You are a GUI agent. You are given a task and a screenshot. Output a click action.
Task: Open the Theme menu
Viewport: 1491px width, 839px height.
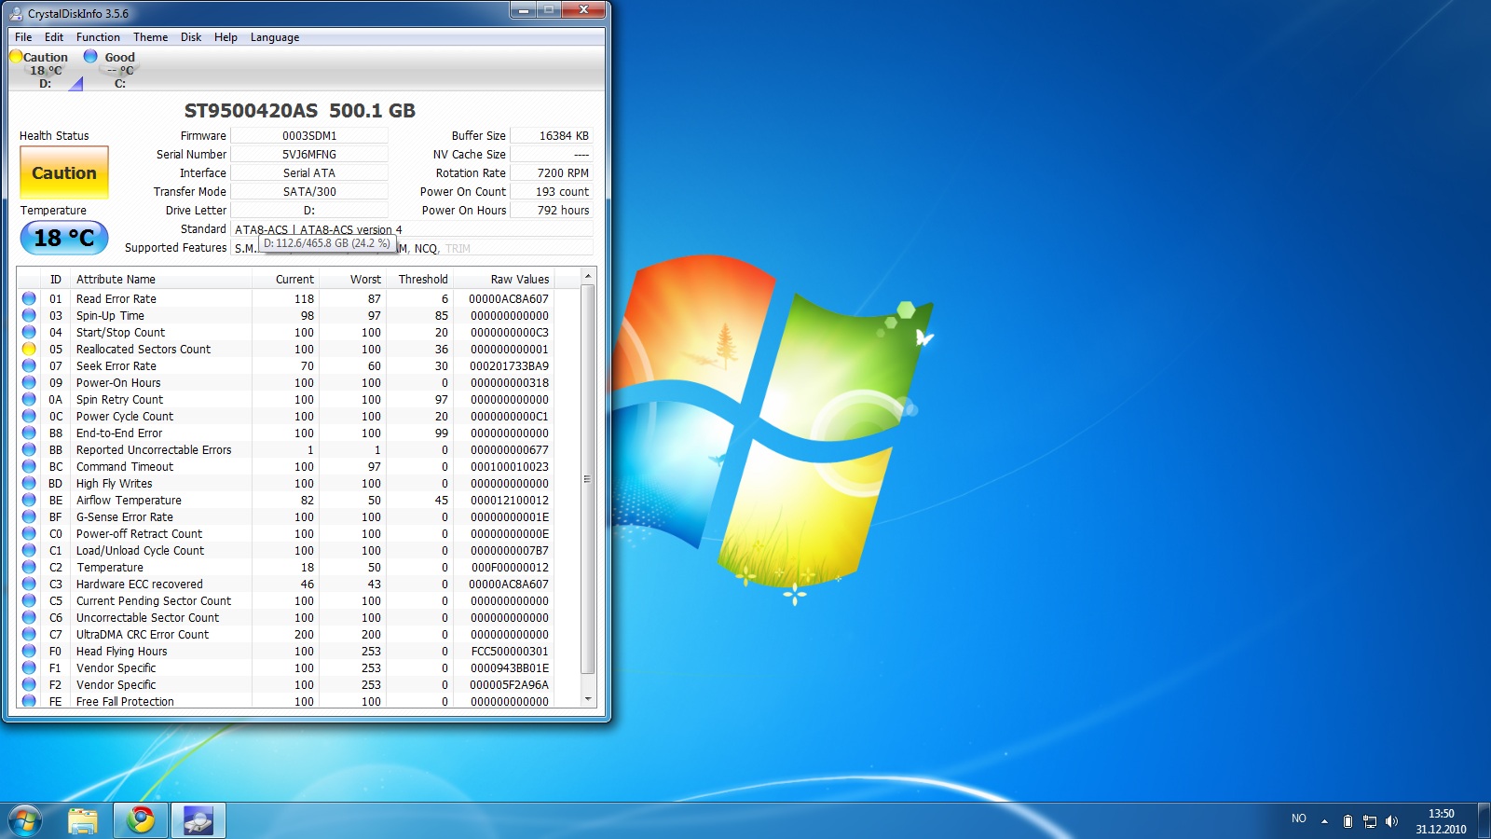[150, 37]
